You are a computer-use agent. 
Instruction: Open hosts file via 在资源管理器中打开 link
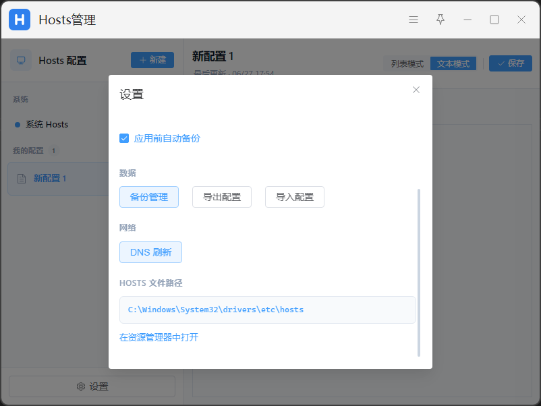pyautogui.click(x=159, y=337)
